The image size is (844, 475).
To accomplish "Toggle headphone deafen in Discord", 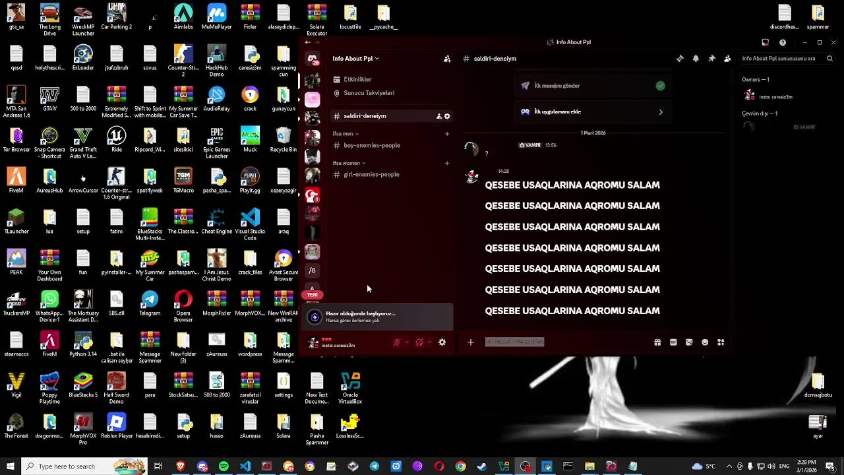I will tap(419, 342).
